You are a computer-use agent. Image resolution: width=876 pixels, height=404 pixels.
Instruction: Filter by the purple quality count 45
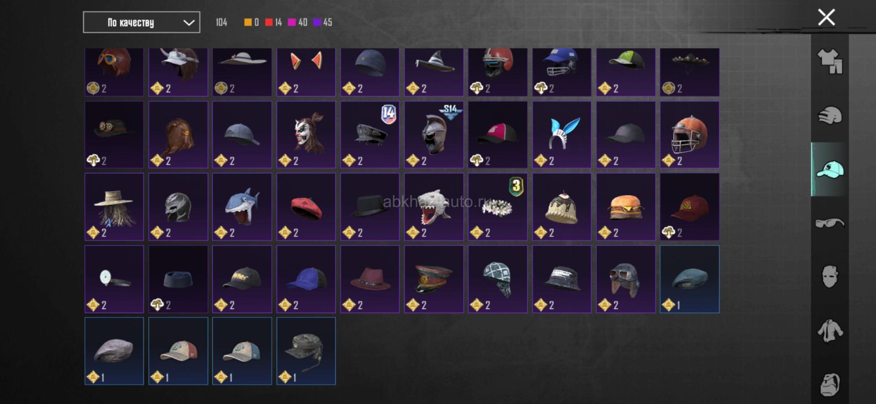point(323,22)
